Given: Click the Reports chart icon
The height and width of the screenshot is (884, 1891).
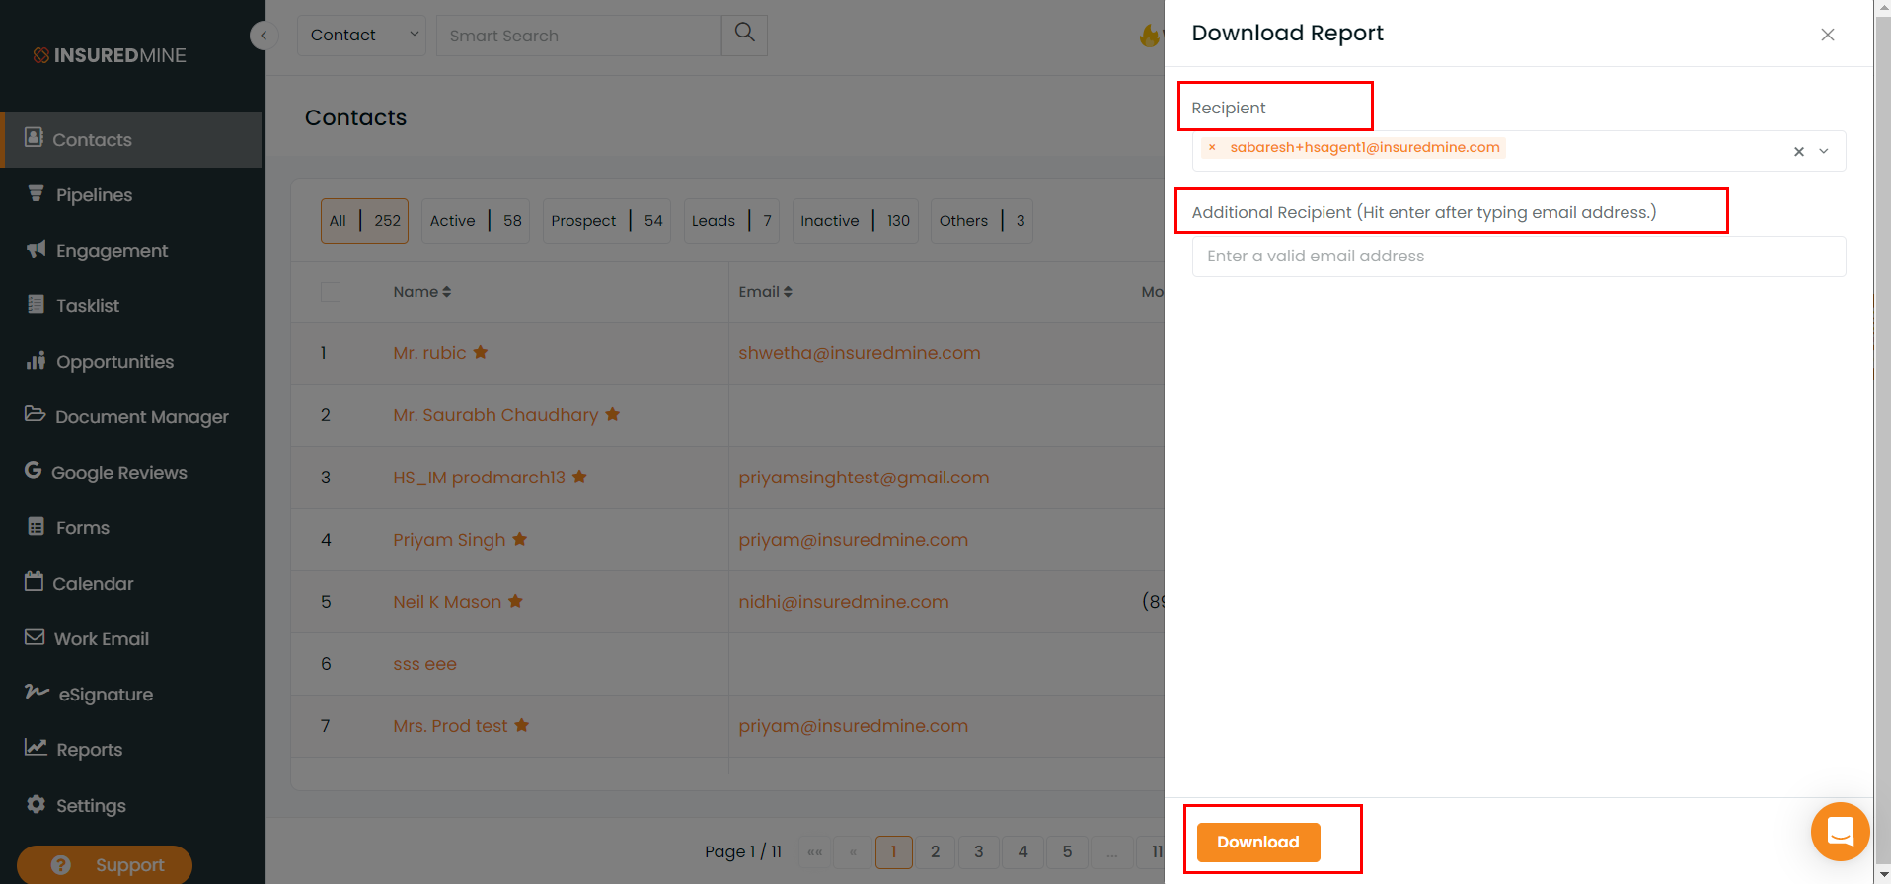Looking at the screenshot, I should coord(36,748).
